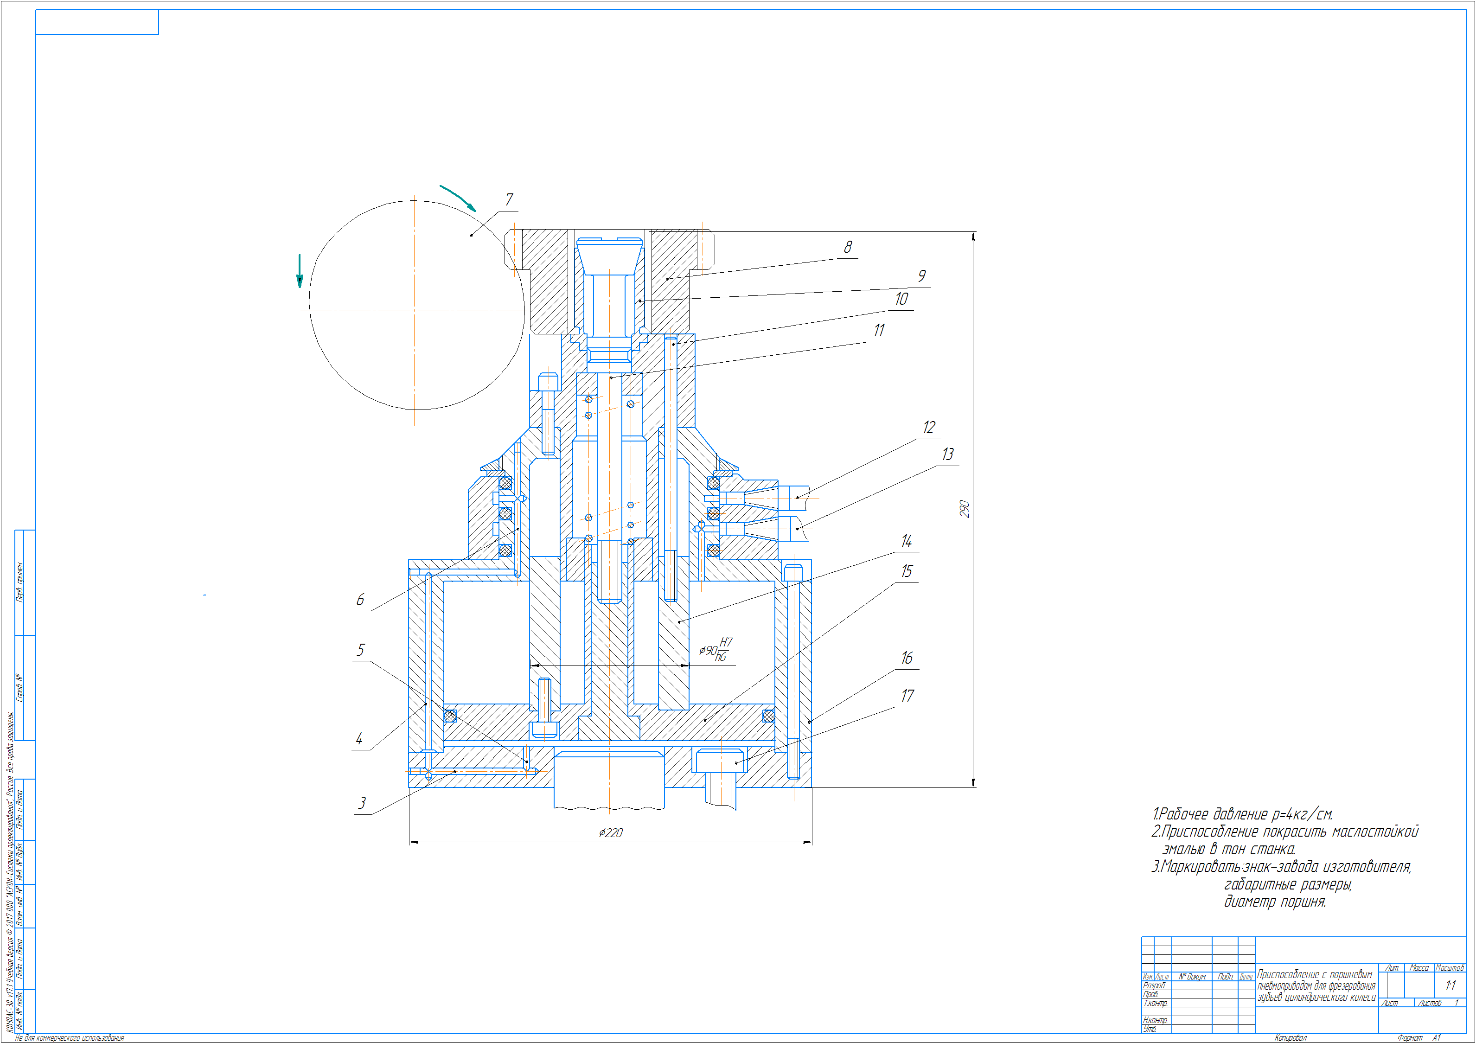This screenshot has width=1476, height=1043.
Task: Select callout number 17 leader label
Action: [907, 696]
